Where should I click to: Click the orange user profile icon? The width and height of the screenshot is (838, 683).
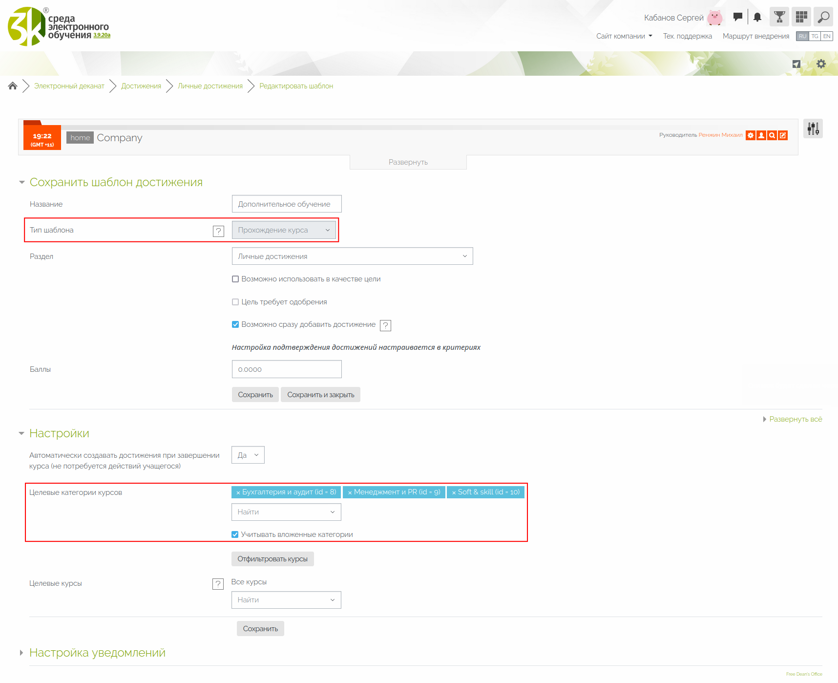761,135
